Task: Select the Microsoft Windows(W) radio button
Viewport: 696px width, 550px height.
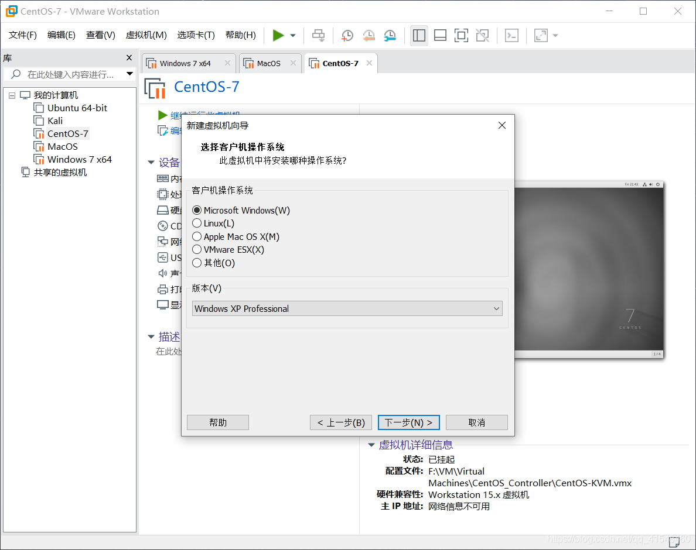Action: pos(197,210)
